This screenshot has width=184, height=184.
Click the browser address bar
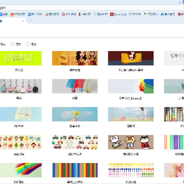click(92, 8)
